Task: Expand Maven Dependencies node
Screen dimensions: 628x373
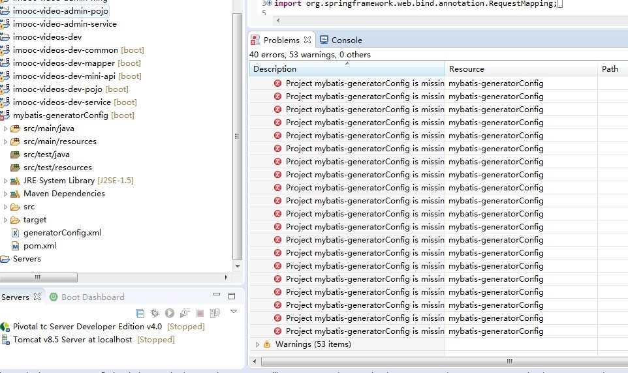Action: 5,194
